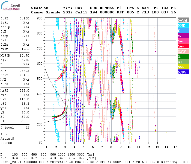
Task: Choose the Vo+ red legend entry
Action: click(183, 46)
